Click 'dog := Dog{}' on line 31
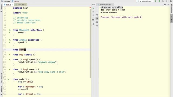Viewport: 173px width, 97px height. 25,82
